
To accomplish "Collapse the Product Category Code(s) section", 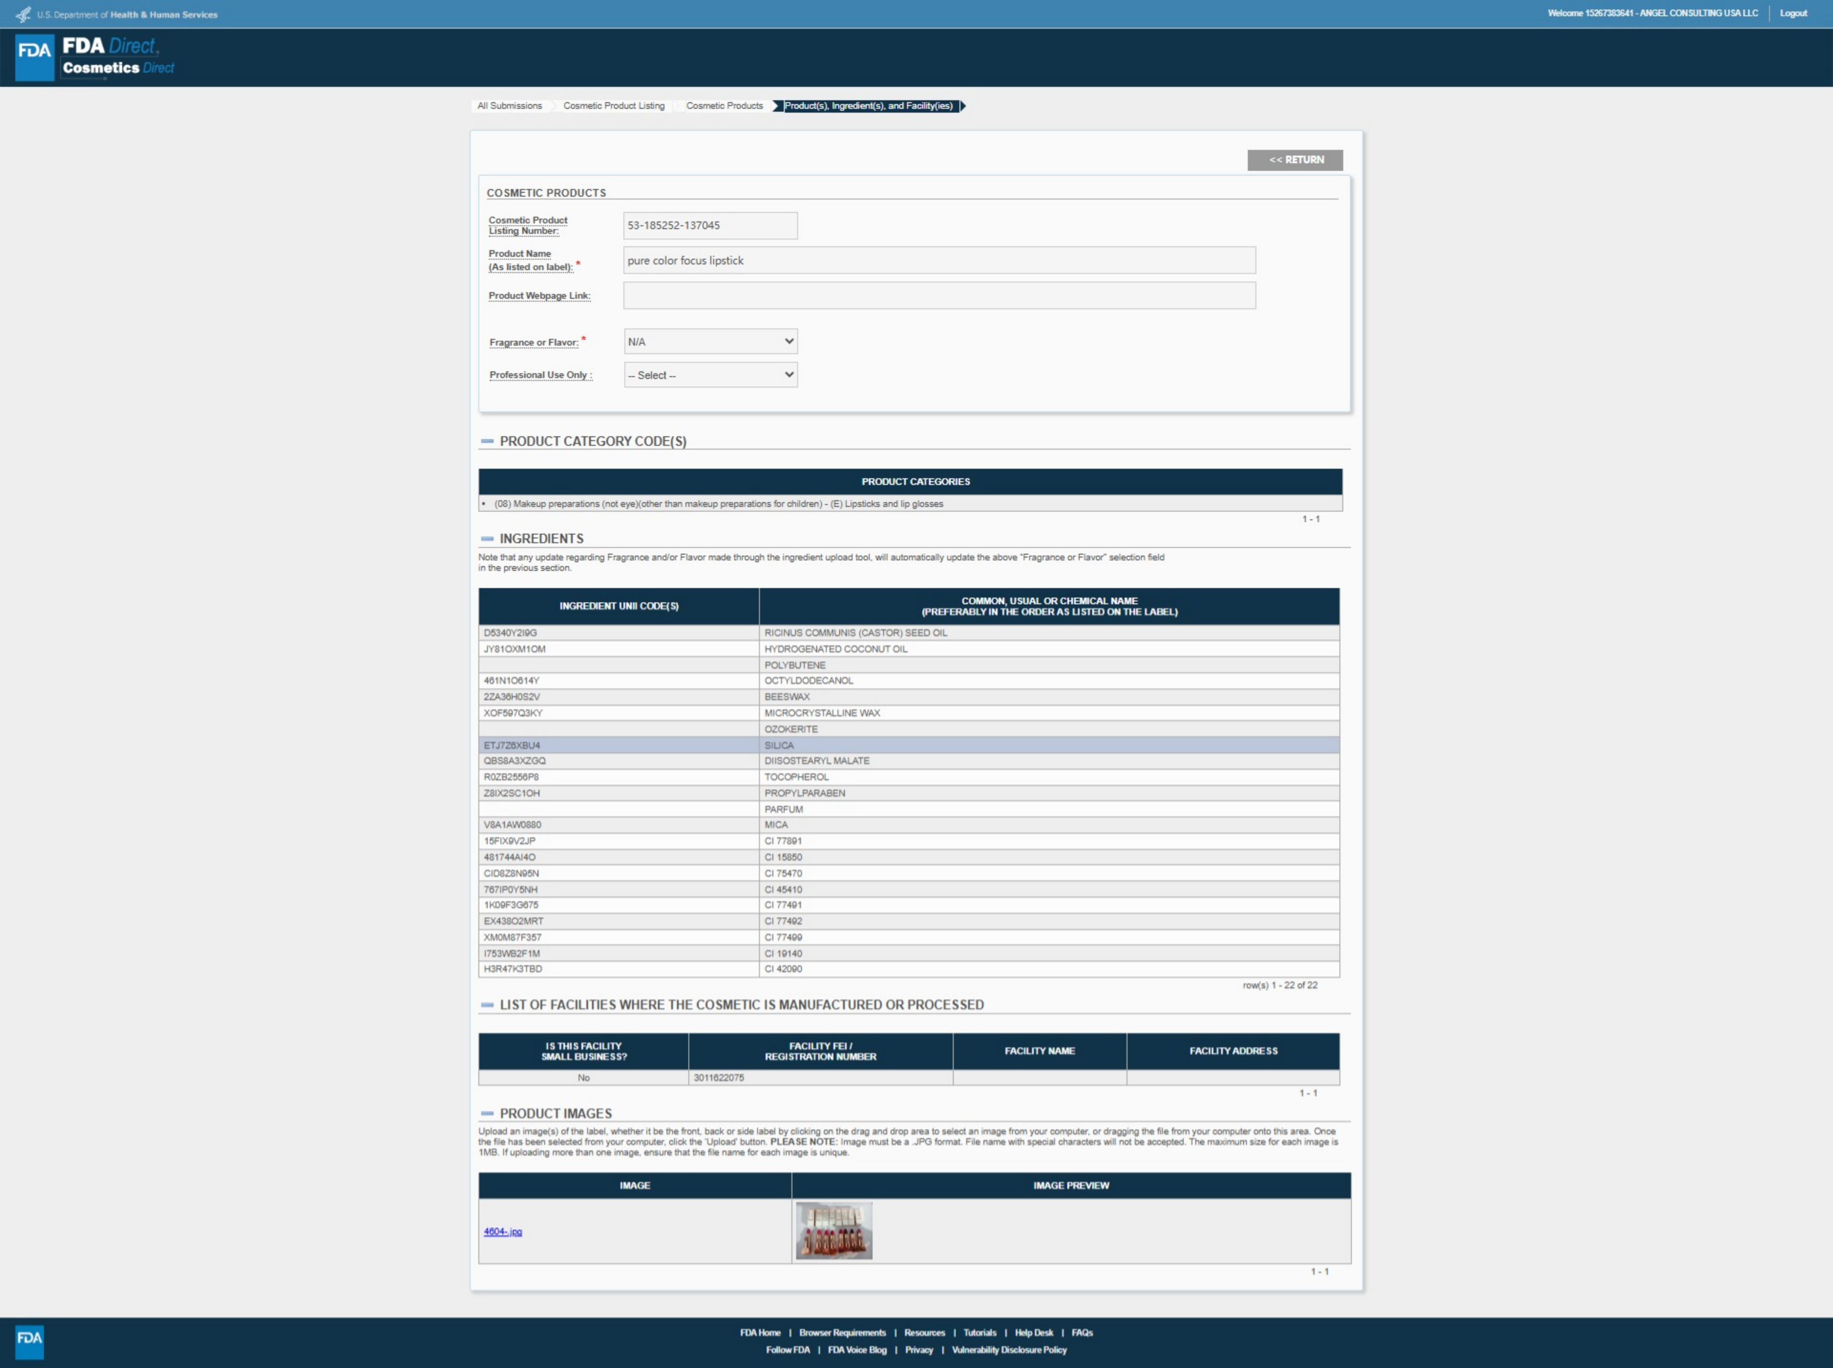I will tap(488, 442).
